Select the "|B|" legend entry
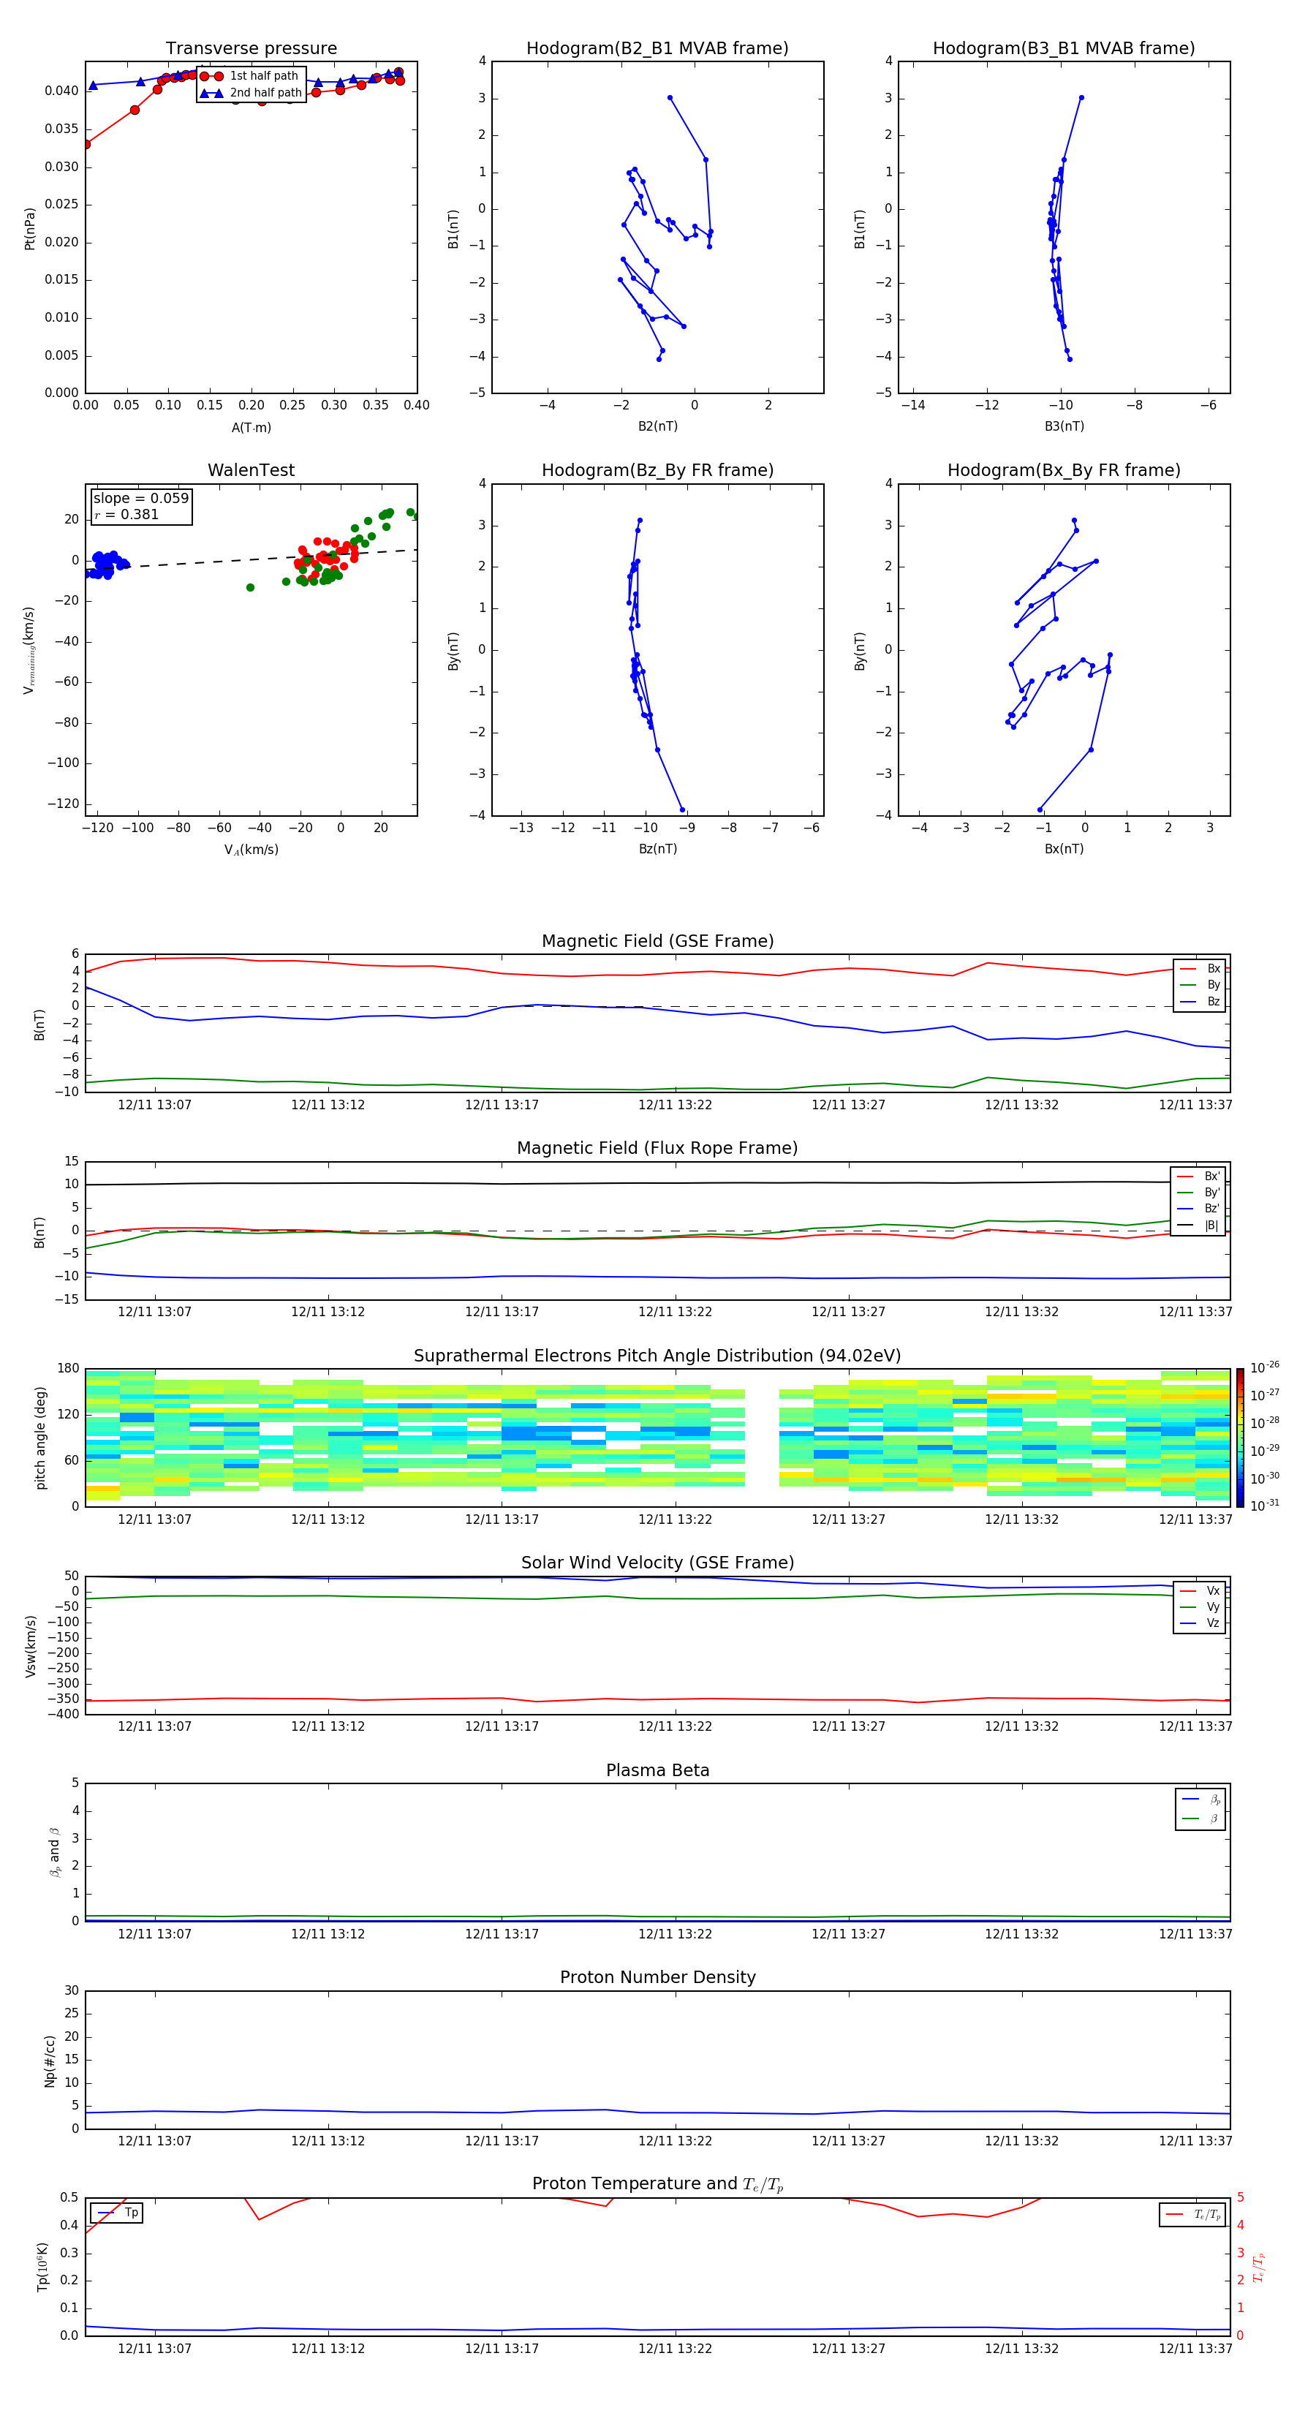This screenshot has height=2413, width=1316. [1198, 1226]
